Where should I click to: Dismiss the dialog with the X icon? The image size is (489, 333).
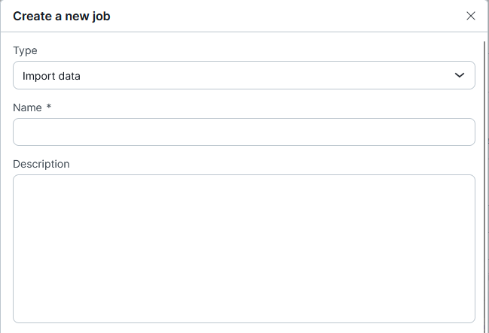[x=471, y=16]
